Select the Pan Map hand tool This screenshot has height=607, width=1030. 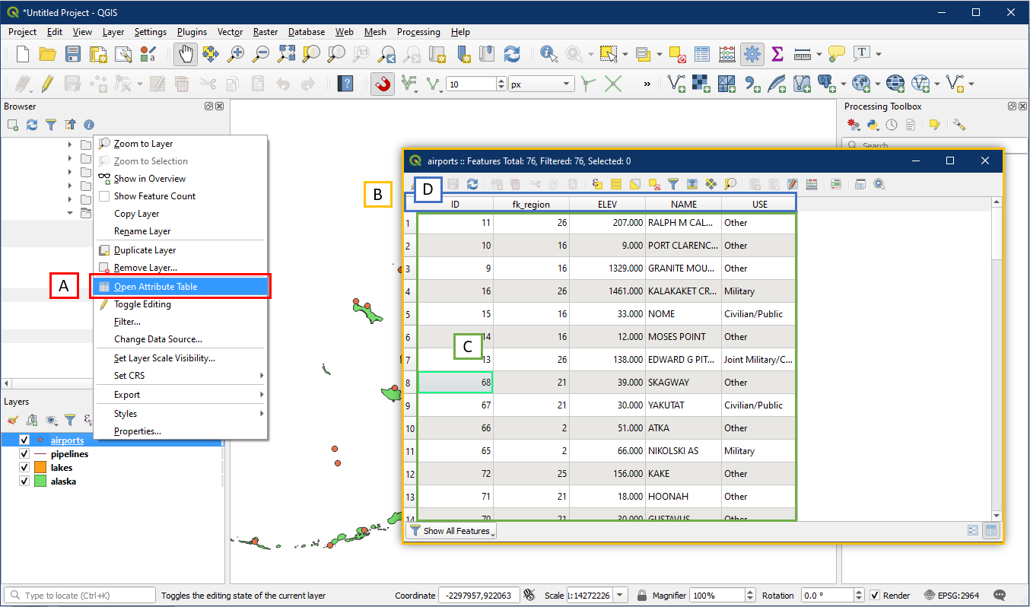[x=186, y=54]
